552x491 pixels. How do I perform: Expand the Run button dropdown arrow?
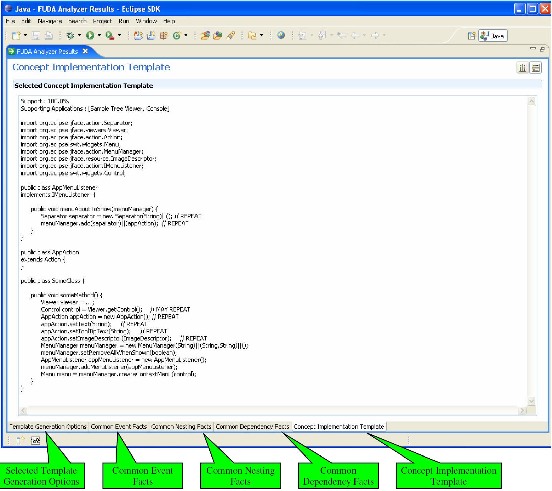pyautogui.click(x=99, y=35)
